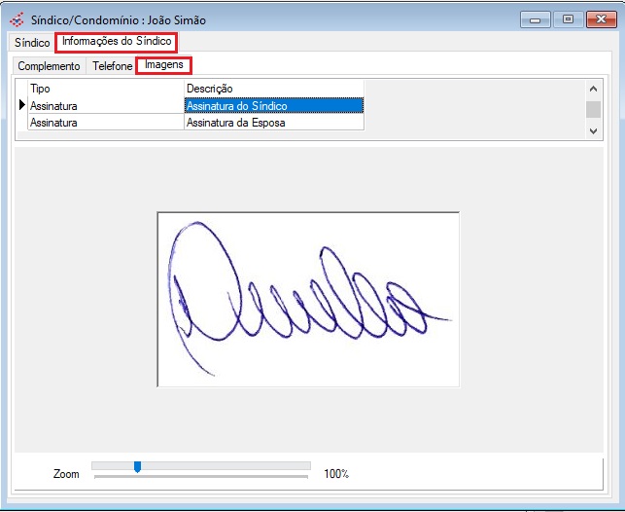Viewport: 625px width, 512px height.
Task: Click the Tipo cell of the second row
Action: (x=105, y=123)
